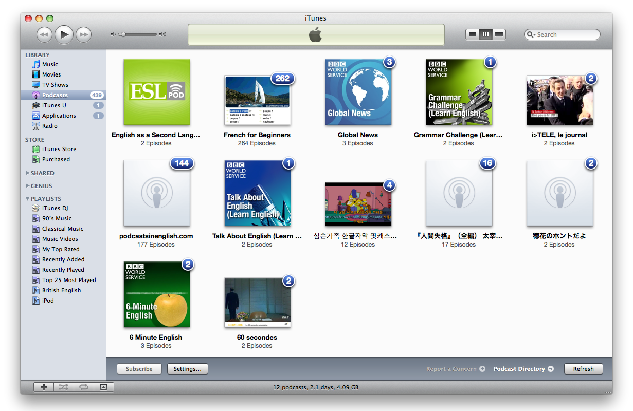
Task: Switch to list view
Action: tap(472, 34)
